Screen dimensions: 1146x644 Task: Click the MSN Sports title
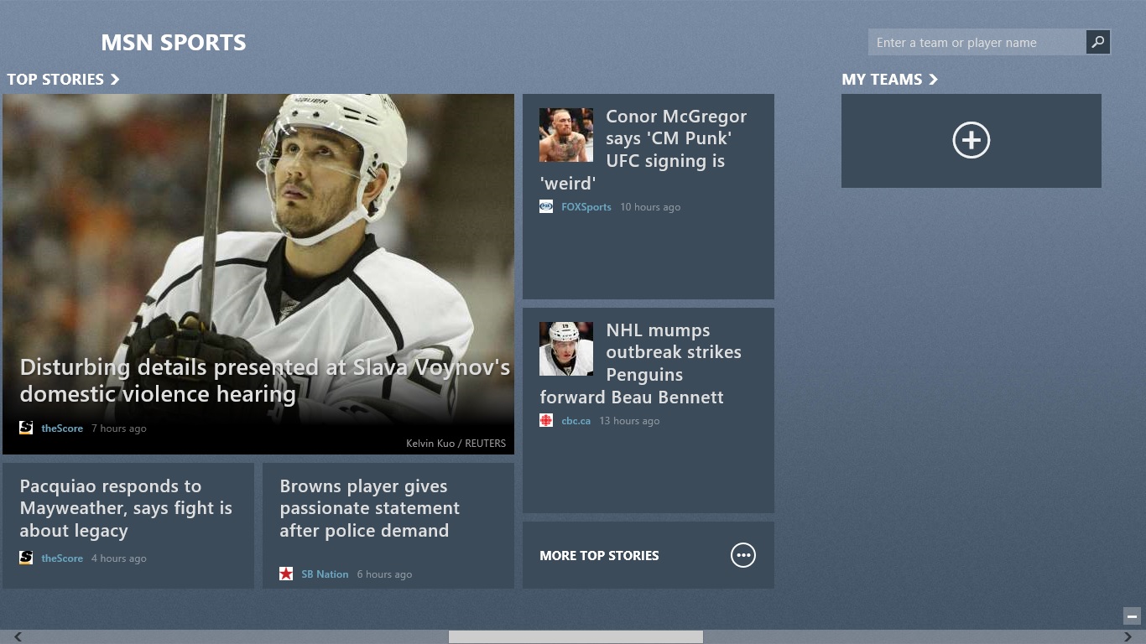click(x=174, y=43)
